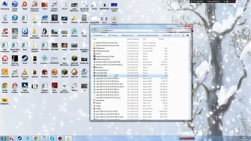
Task: Open the view options dropdown arrow
Action: pyautogui.click(x=179, y=35)
